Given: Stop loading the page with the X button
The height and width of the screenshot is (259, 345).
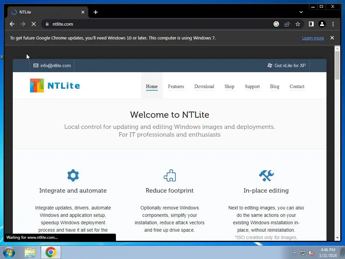Looking at the screenshot, I should [x=34, y=24].
